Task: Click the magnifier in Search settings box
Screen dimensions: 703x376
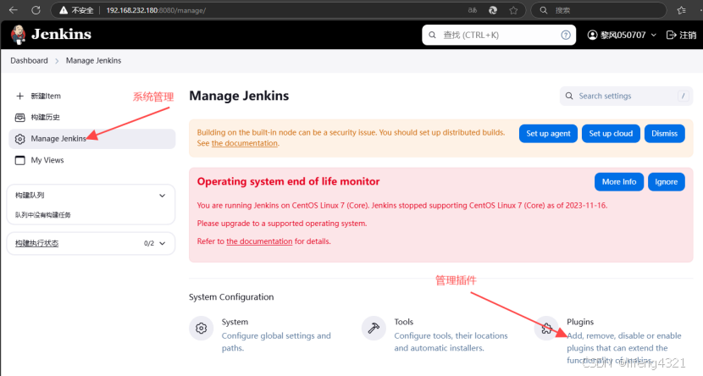Action: point(569,96)
